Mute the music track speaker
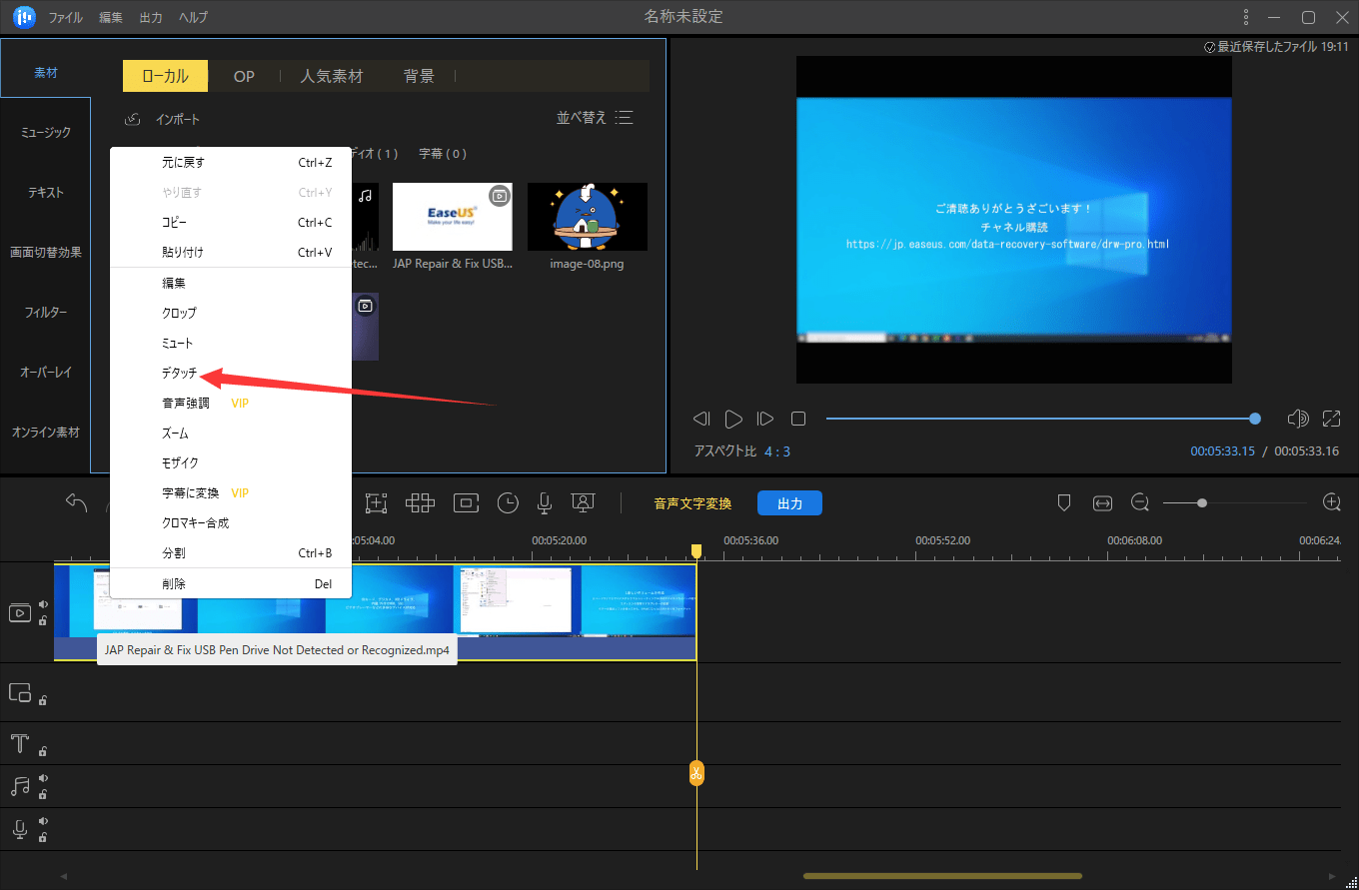This screenshot has width=1359, height=890. (x=43, y=778)
